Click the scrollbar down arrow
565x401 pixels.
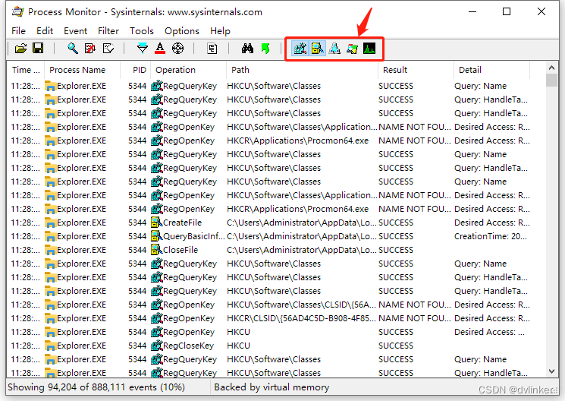[x=551, y=371]
